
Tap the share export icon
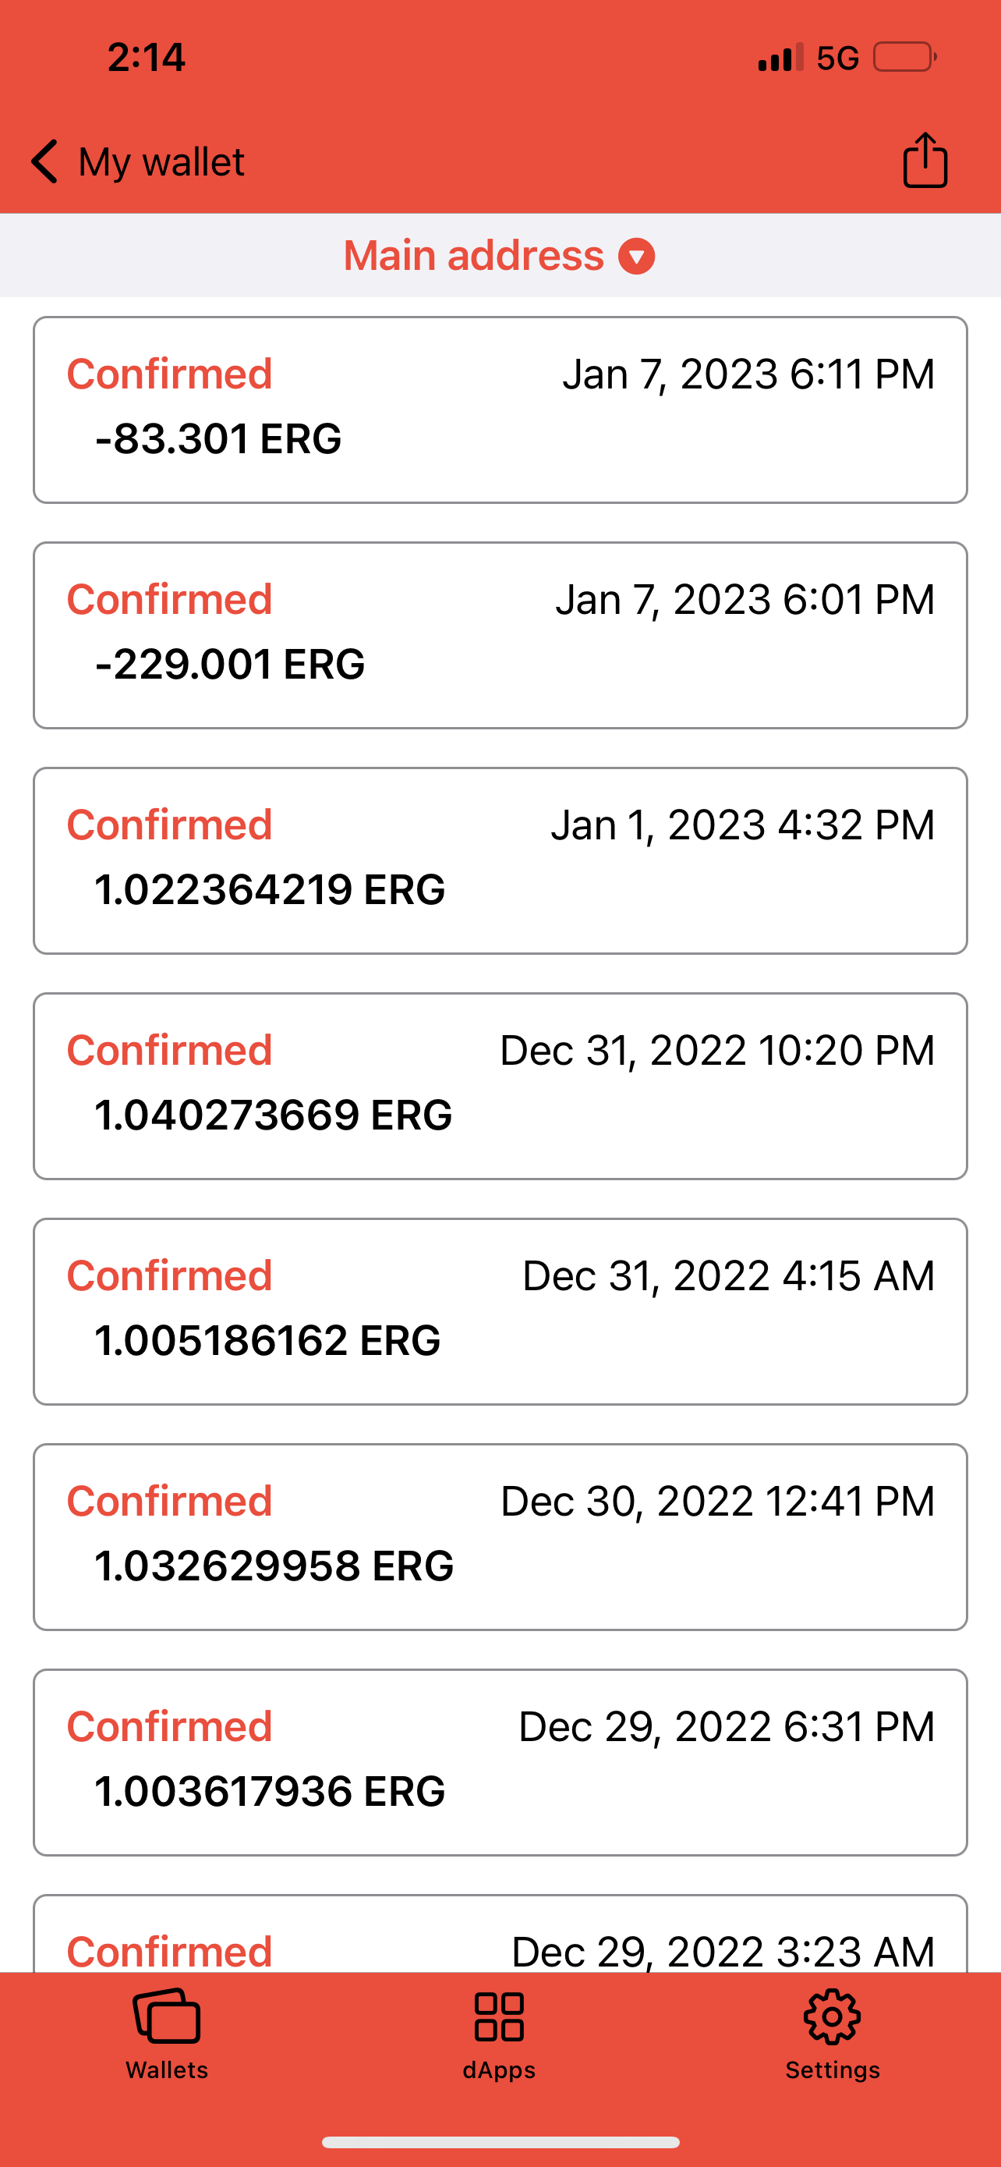click(925, 160)
